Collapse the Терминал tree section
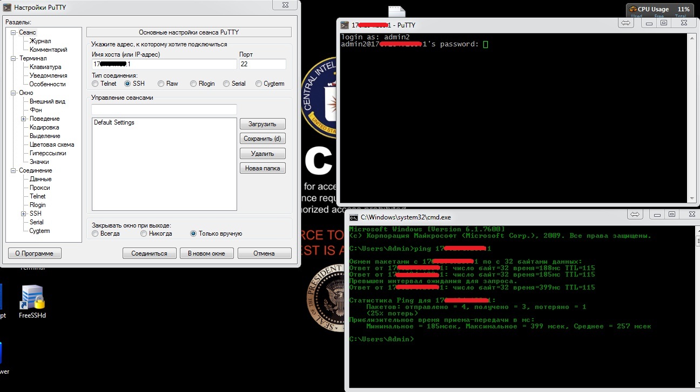This screenshot has height=392, width=700. 14,58
